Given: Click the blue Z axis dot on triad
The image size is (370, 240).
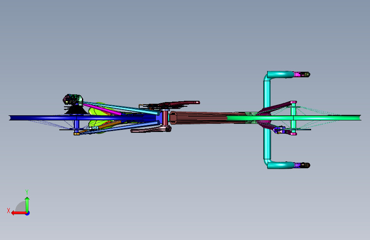Looking at the screenshot, I should 28,213.
